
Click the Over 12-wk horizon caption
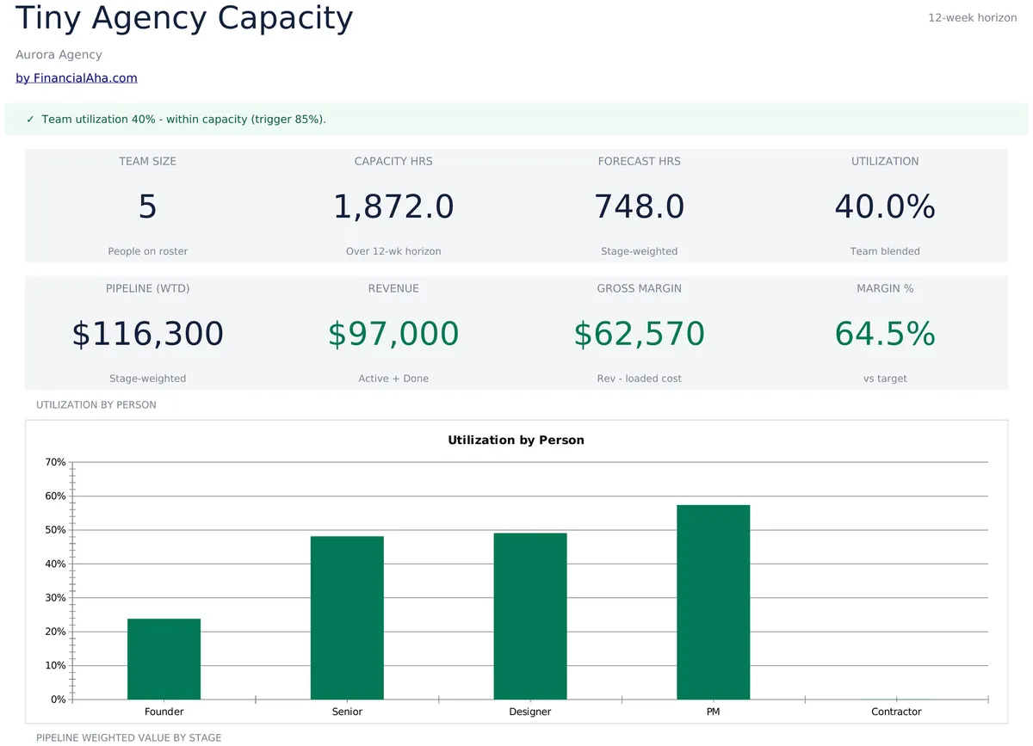point(393,251)
